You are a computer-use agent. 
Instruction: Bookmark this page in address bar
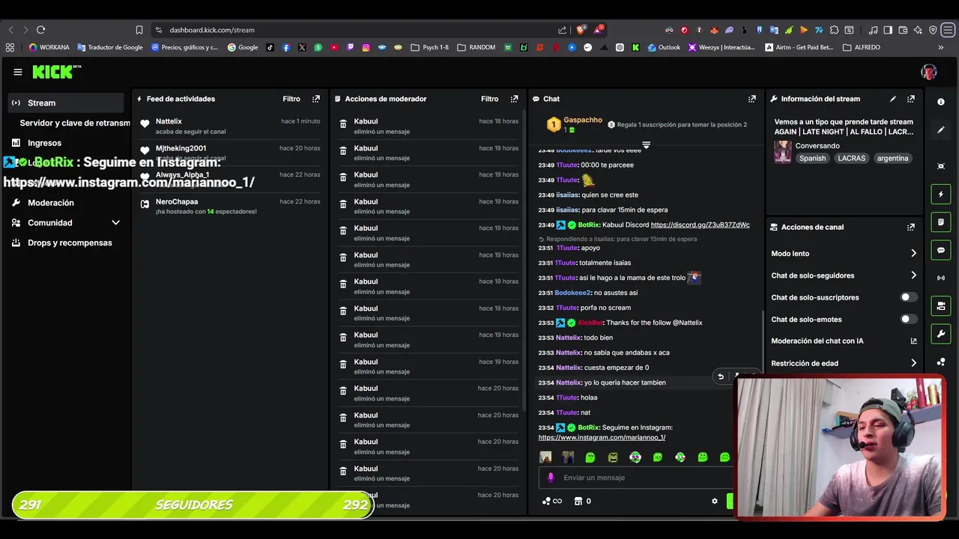click(x=139, y=30)
